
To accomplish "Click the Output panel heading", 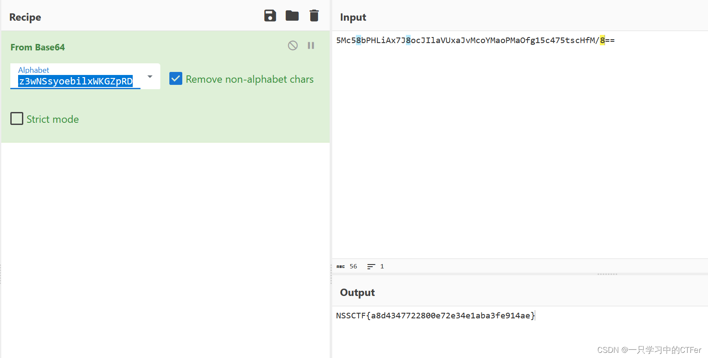I will (357, 293).
